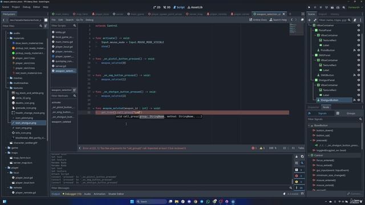This screenshot has width=365, height=205.
Task: Click the FileSystem sort files icon
Action: [x=46, y=26]
